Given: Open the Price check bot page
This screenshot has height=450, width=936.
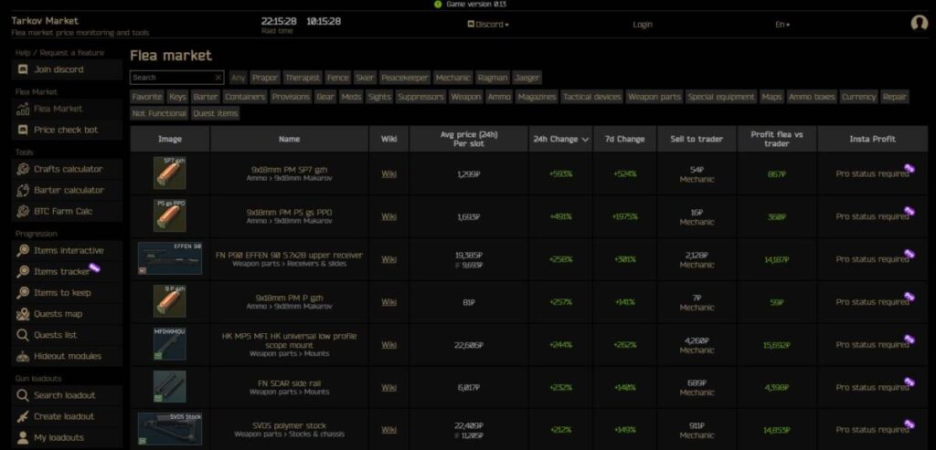Looking at the screenshot, I should point(65,130).
